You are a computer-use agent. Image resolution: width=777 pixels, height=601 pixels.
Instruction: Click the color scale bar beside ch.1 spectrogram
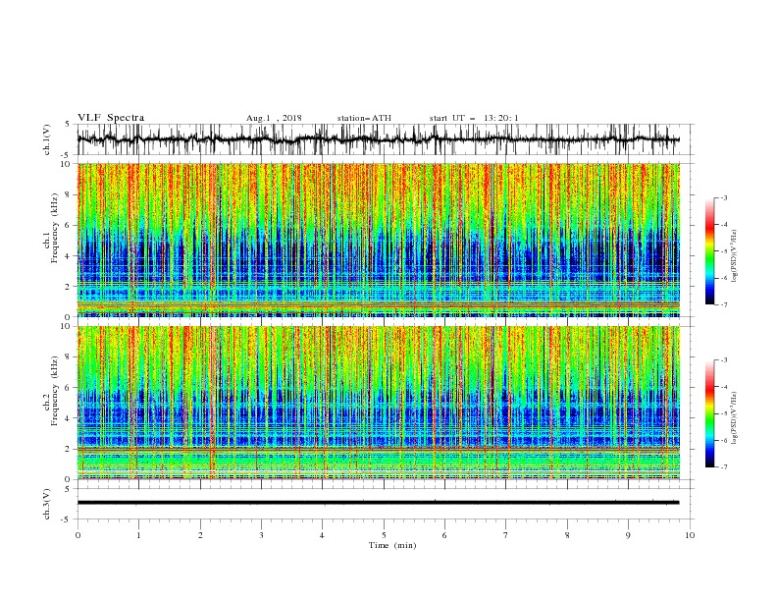[x=709, y=251]
